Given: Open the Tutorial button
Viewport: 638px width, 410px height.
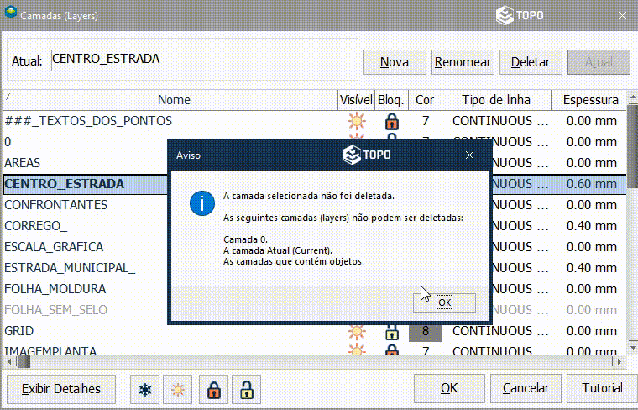Looking at the screenshot, I should click(602, 388).
